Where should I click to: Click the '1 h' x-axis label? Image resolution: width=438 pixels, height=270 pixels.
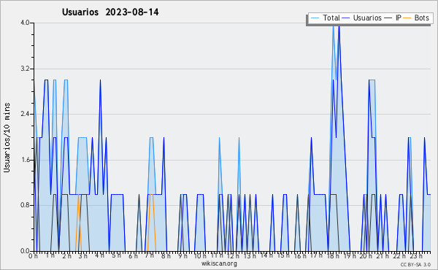[50, 255]
